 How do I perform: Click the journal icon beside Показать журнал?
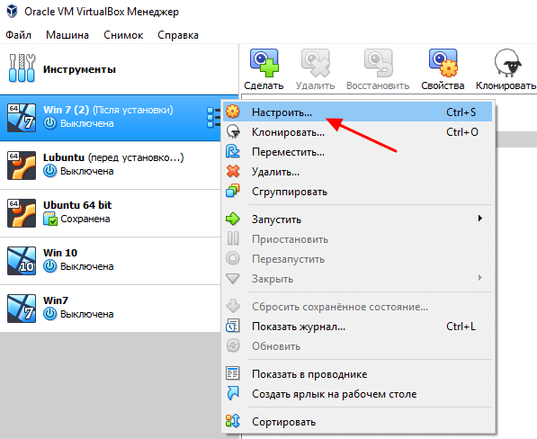coord(233,326)
